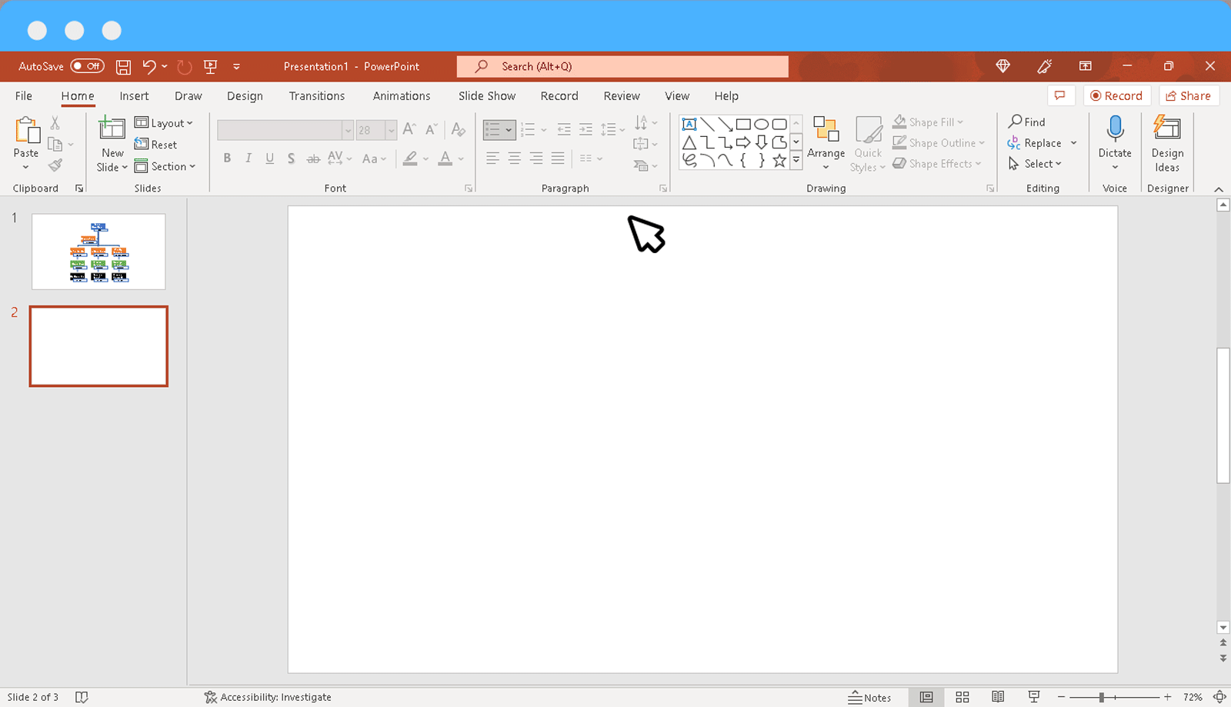The image size is (1231, 707).
Task: Open the Layout dropdown
Action: click(165, 122)
